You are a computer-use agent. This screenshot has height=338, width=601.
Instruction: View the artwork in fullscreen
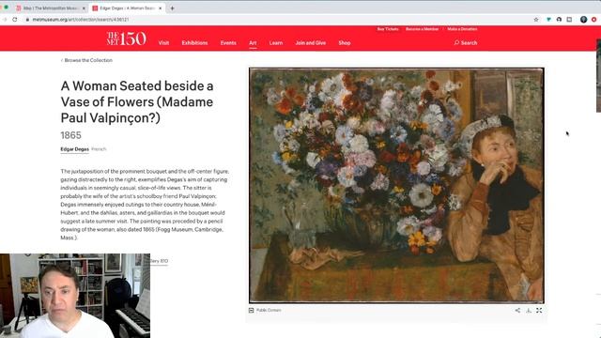(539, 311)
